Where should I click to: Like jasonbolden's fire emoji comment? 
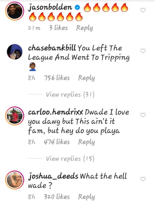click(x=143, y=10)
